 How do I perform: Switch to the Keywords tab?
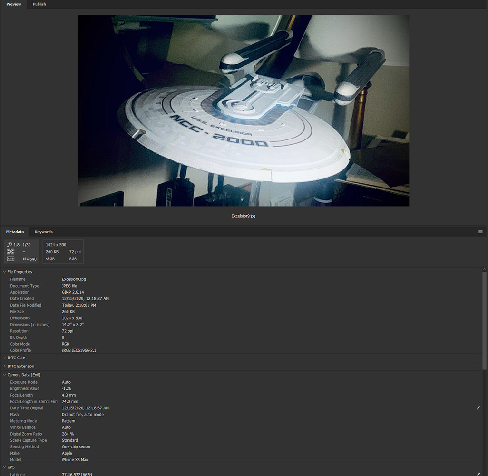pyautogui.click(x=44, y=232)
